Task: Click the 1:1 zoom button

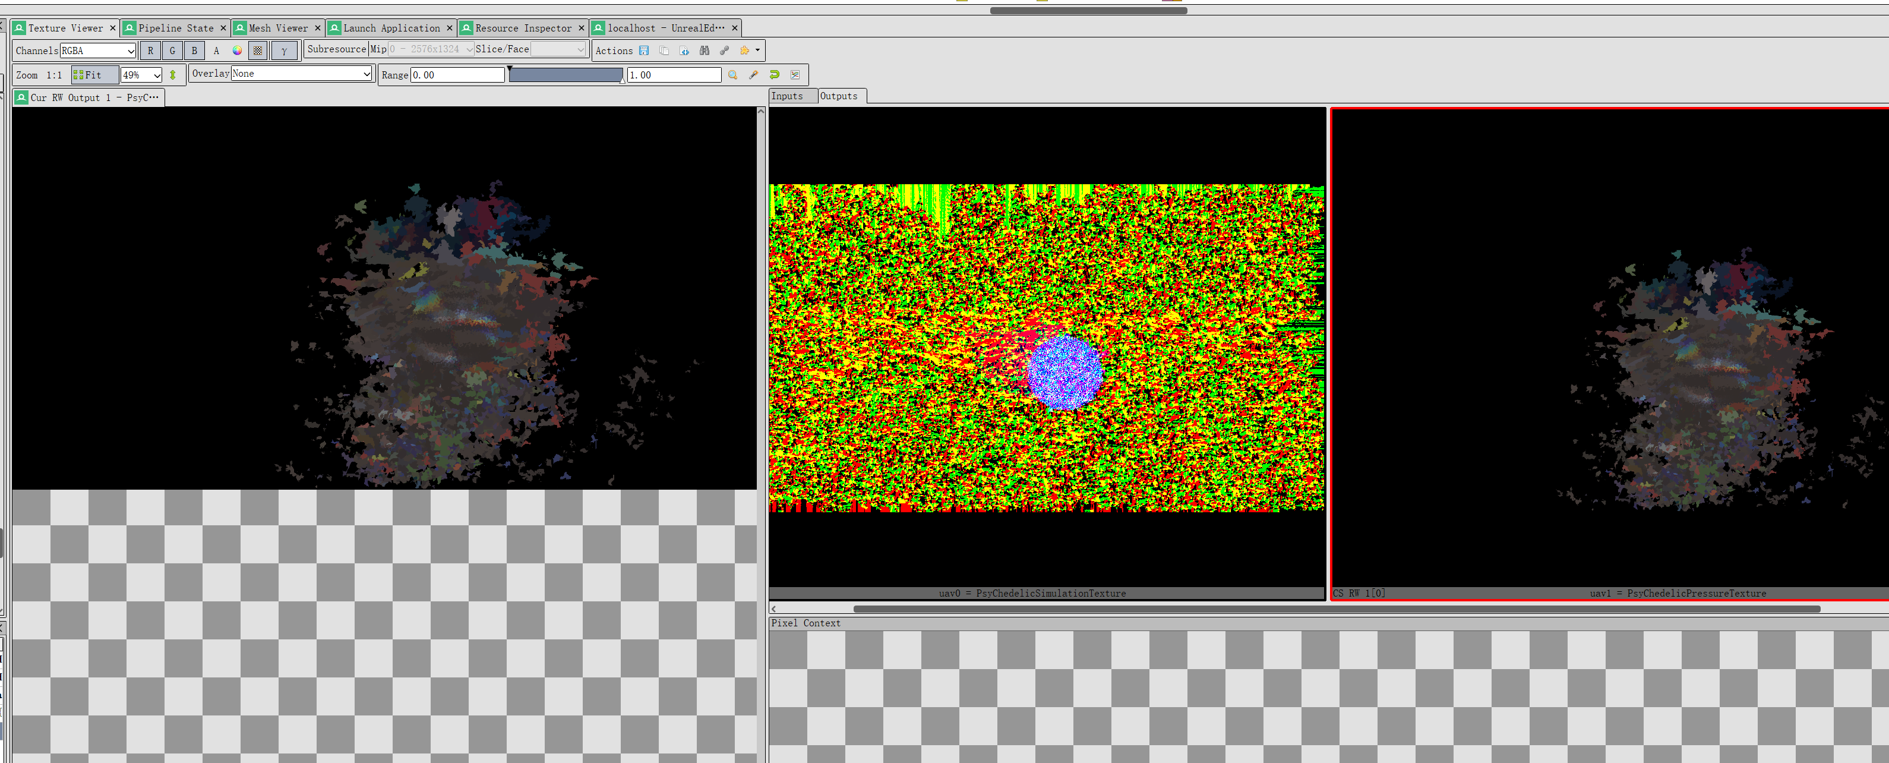Action: coord(54,75)
